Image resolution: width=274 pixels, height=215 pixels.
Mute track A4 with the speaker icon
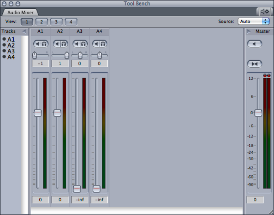(96, 44)
